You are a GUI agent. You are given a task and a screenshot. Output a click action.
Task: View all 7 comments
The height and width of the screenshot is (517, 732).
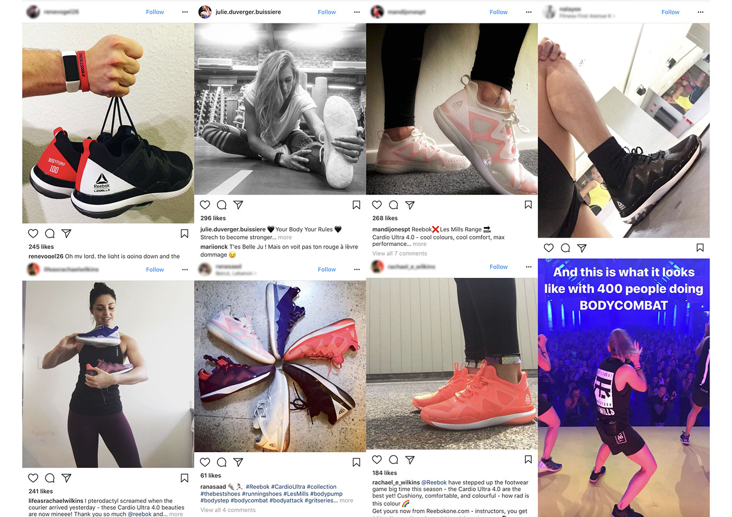click(x=399, y=253)
